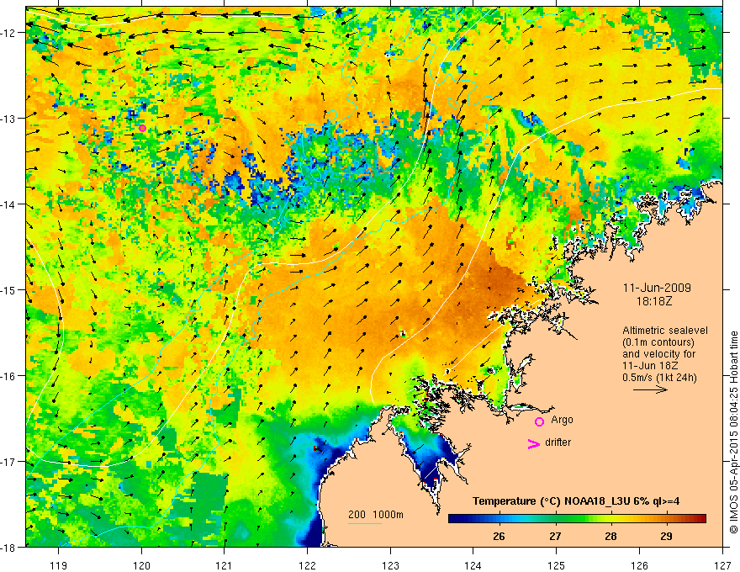
Task: Click longitude axis label 125
Action: point(556,565)
